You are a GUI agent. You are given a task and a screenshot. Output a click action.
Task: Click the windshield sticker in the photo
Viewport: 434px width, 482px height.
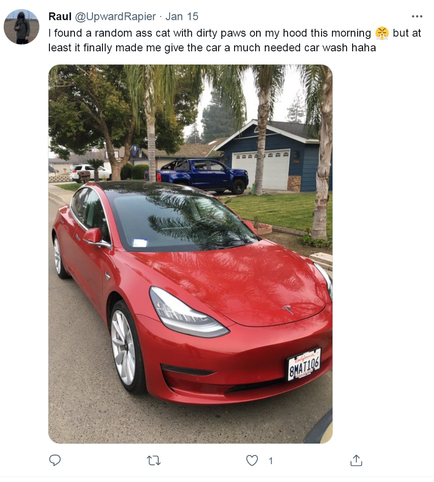pyautogui.click(x=140, y=242)
